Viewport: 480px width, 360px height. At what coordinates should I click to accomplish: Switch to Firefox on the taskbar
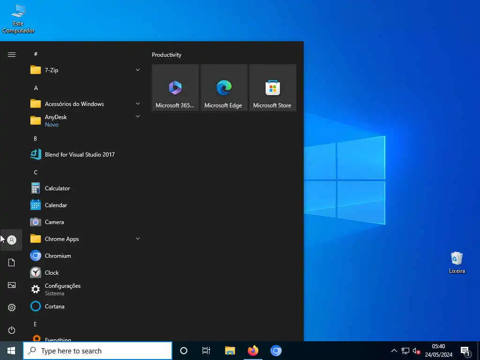[253, 351]
